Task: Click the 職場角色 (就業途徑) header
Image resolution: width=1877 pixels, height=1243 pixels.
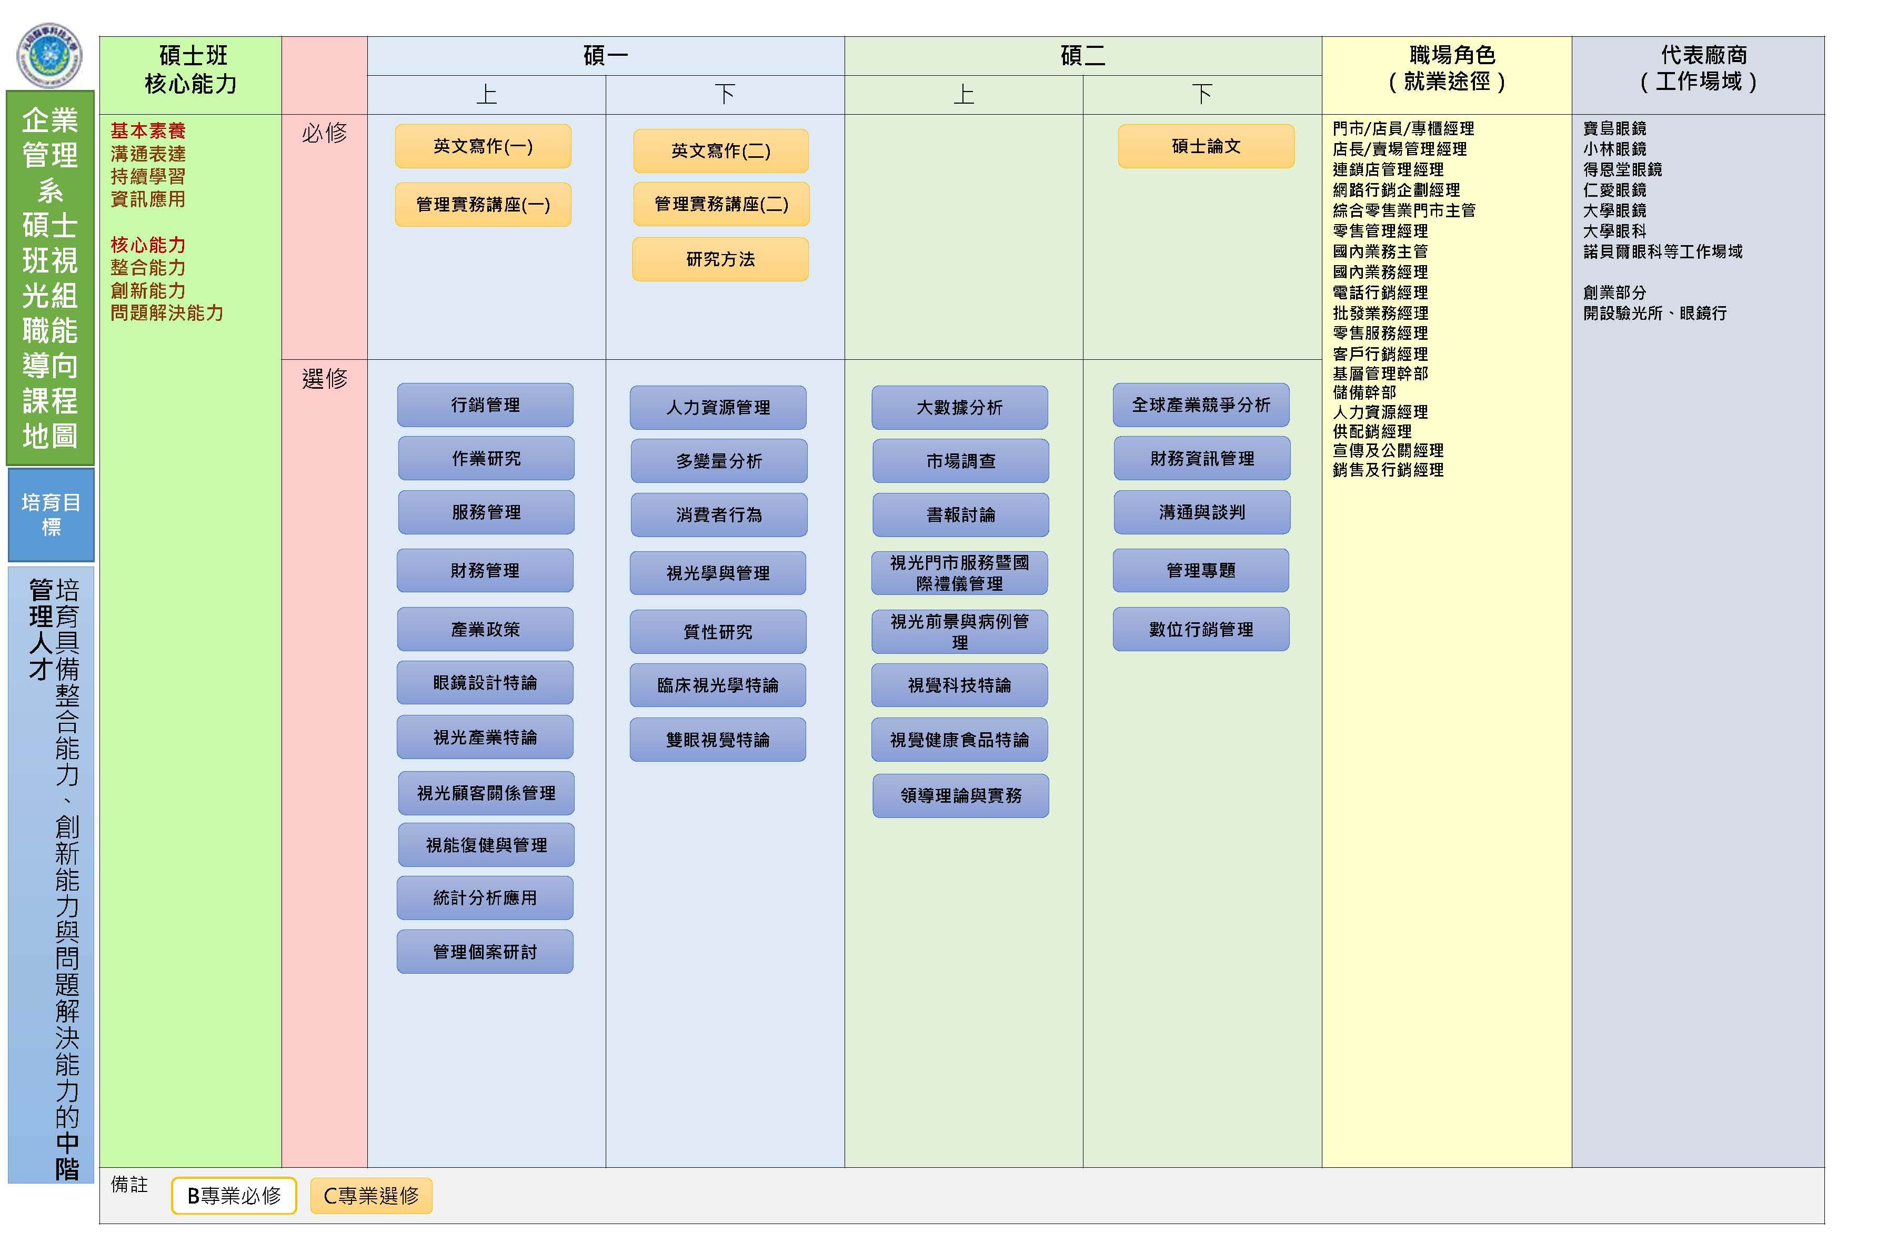Action: pyautogui.click(x=1447, y=75)
